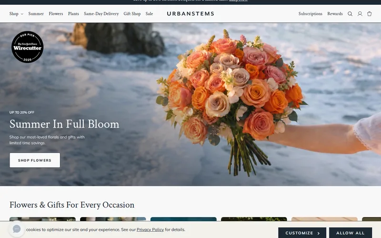
Task: Open the Sale menu item
Action: pos(149,14)
